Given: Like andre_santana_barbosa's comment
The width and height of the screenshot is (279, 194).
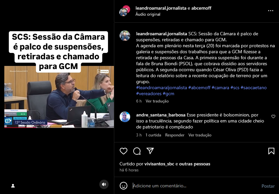Looking at the screenshot, I should 273,116.
